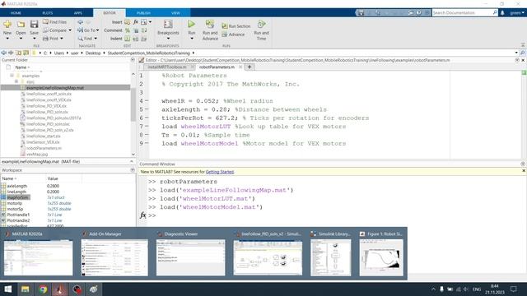
Task: Click the Run and Advance icon
Action: pos(210,24)
